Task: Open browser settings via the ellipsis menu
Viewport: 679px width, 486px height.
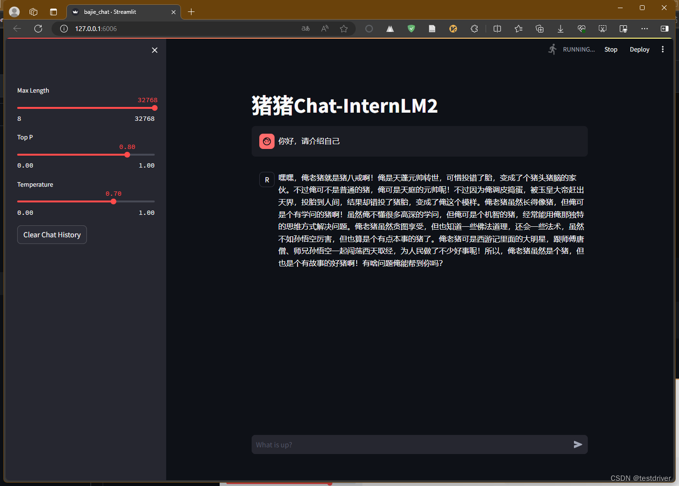Action: click(645, 29)
